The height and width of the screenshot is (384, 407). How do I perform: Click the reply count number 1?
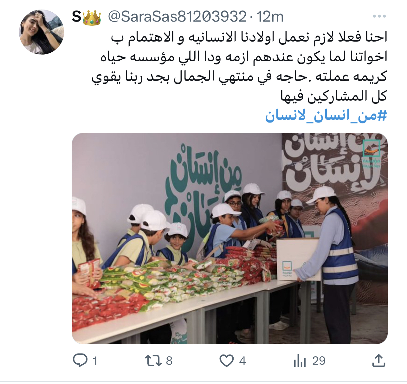[x=95, y=361]
